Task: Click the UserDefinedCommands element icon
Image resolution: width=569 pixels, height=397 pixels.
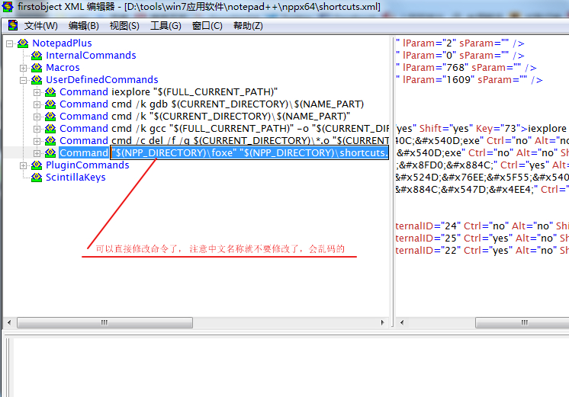Action: (37, 80)
